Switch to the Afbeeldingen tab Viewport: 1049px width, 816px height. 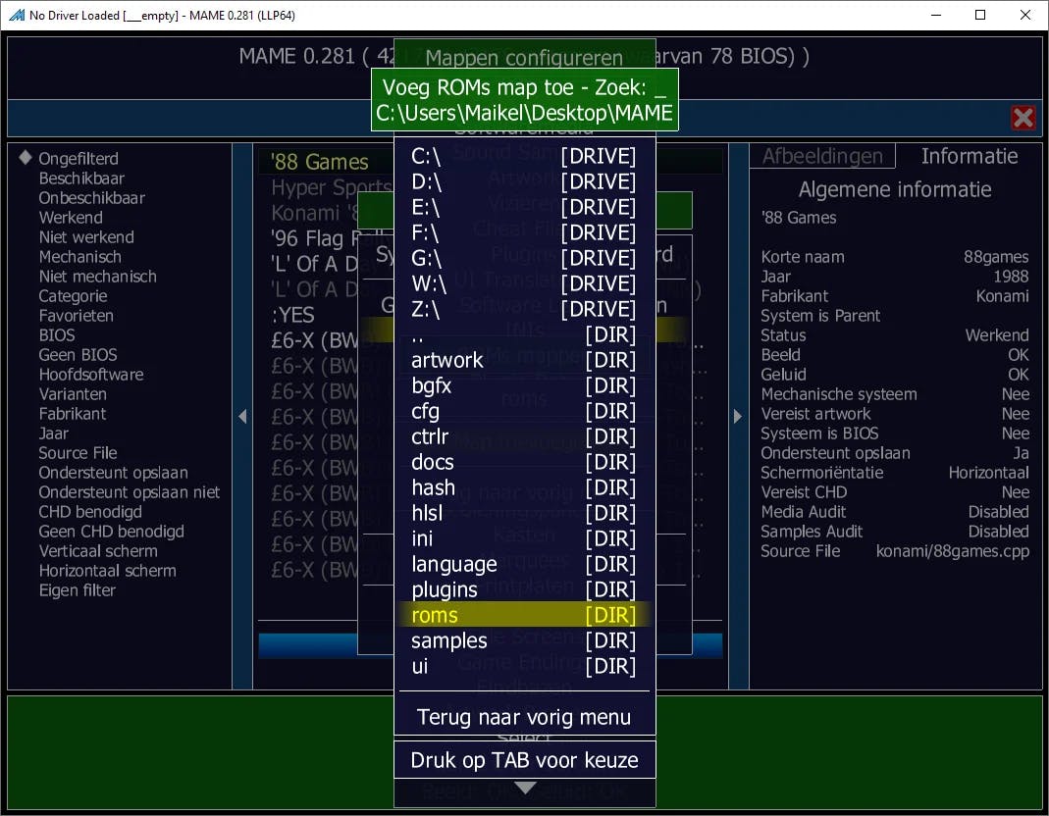pos(822,156)
